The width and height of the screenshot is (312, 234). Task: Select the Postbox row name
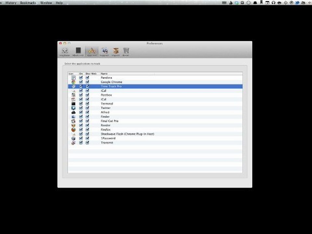click(x=106, y=95)
